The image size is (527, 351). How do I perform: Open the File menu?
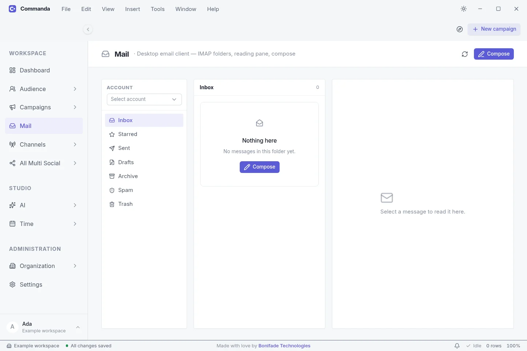tap(66, 9)
